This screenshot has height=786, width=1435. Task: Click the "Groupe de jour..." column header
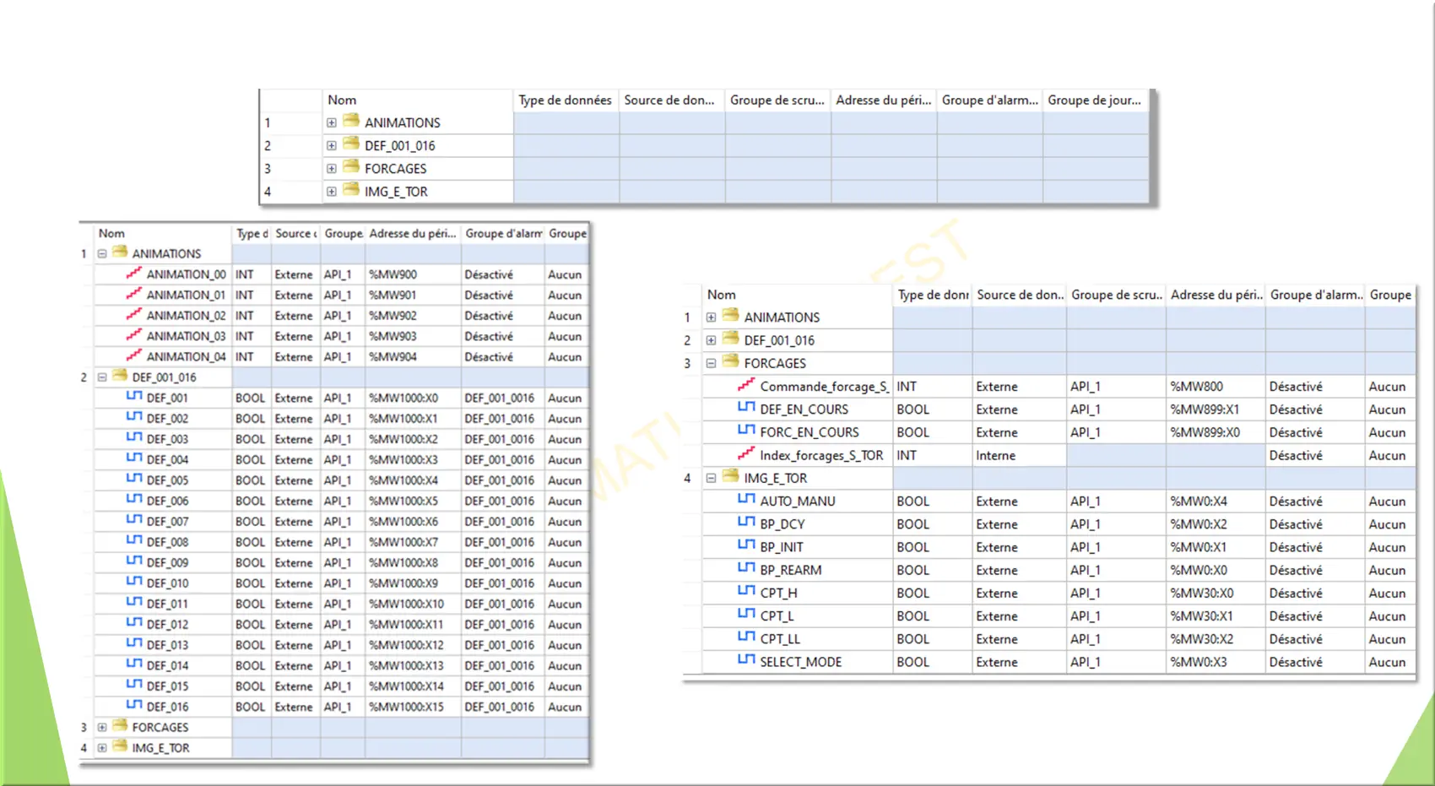[x=1094, y=100]
